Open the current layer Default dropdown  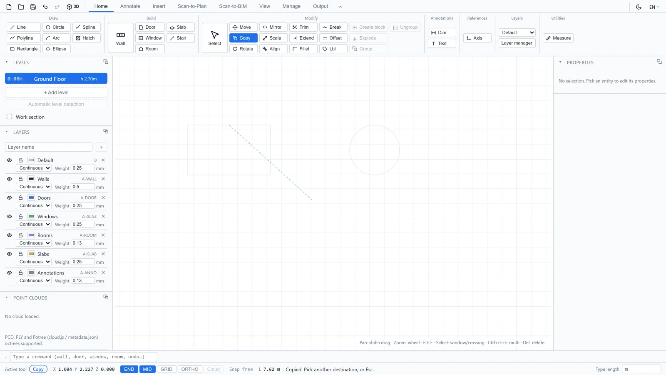coord(517,32)
